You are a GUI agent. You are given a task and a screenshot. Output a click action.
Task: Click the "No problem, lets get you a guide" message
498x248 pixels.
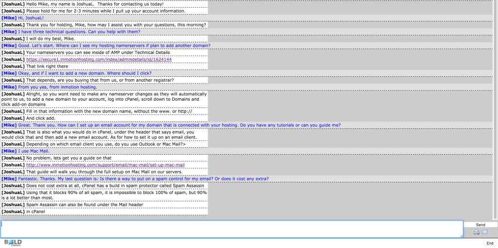click(x=69, y=158)
